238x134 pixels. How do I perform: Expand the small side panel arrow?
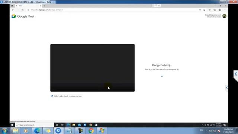click(x=227, y=87)
